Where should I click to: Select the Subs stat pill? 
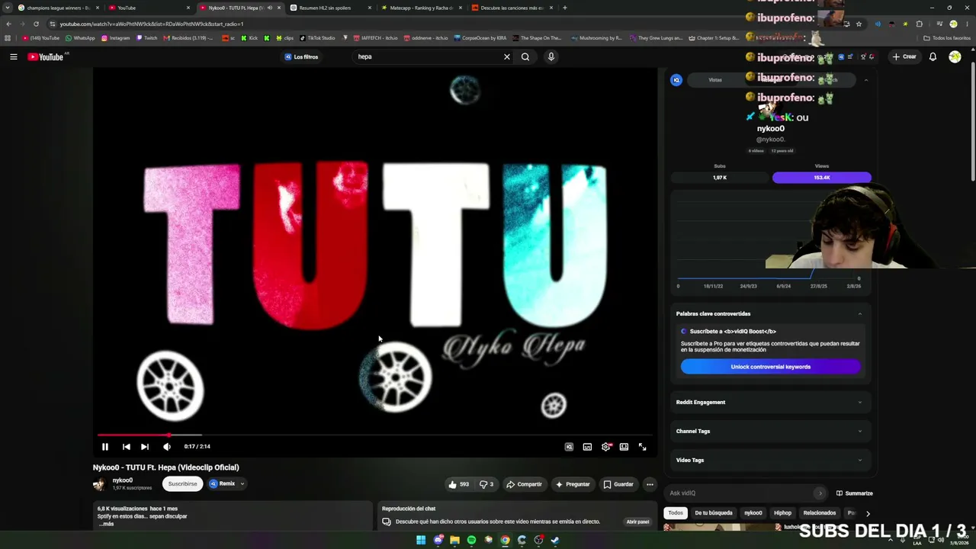click(720, 178)
